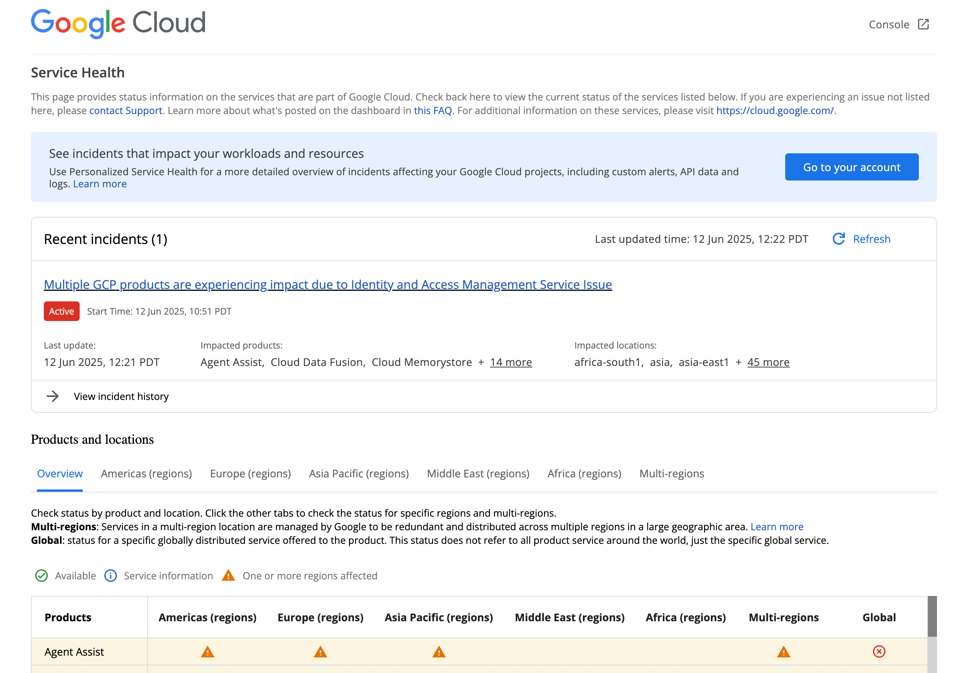The height and width of the screenshot is (673, 977).
Task: Select the Overview tab
Action: pos(60,474)
